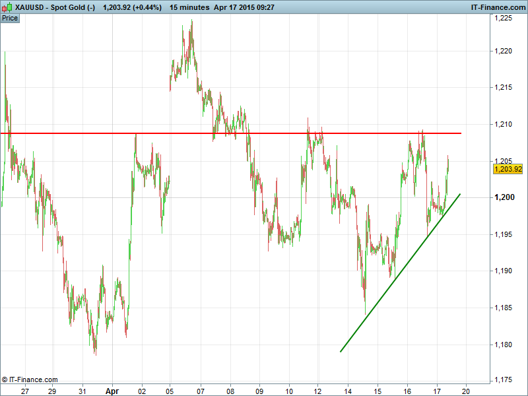Click the 1,175 price axis label
This screenshot has height=396, width=528.
coord(504,379)
